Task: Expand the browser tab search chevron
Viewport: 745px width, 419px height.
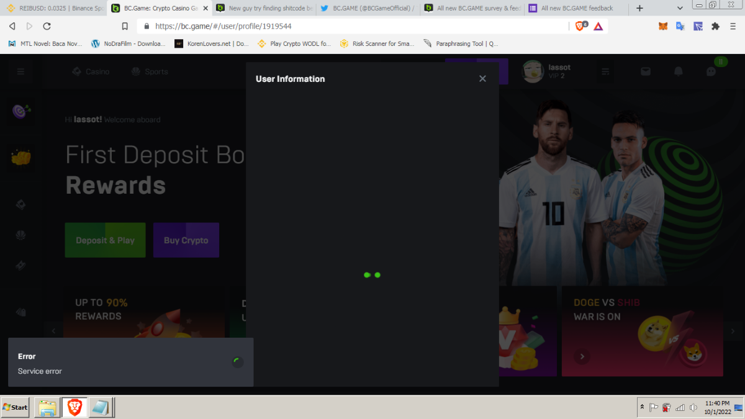Action: [680, 8]
